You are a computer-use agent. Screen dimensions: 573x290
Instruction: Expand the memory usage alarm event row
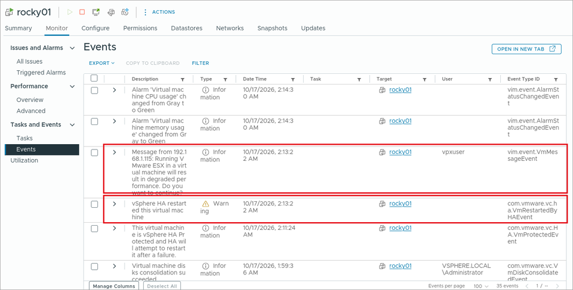click(x=115, y=121)
